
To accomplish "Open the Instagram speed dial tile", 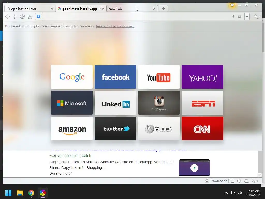I will click(x=159, y=103).
